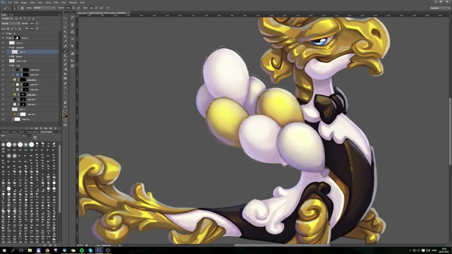Open the Character panel icon
The height and width of the screenshot is (254, 452).
(72, 39)
